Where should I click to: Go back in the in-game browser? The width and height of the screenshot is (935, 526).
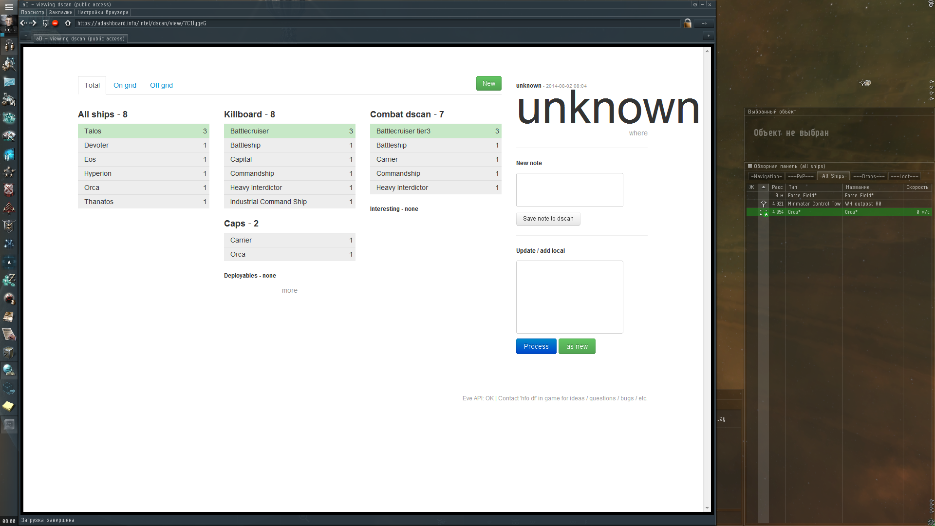23,23
